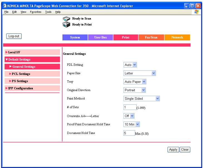203x168 pixels.
Task: Open the Favorites menu
Action: coord(36,12)
